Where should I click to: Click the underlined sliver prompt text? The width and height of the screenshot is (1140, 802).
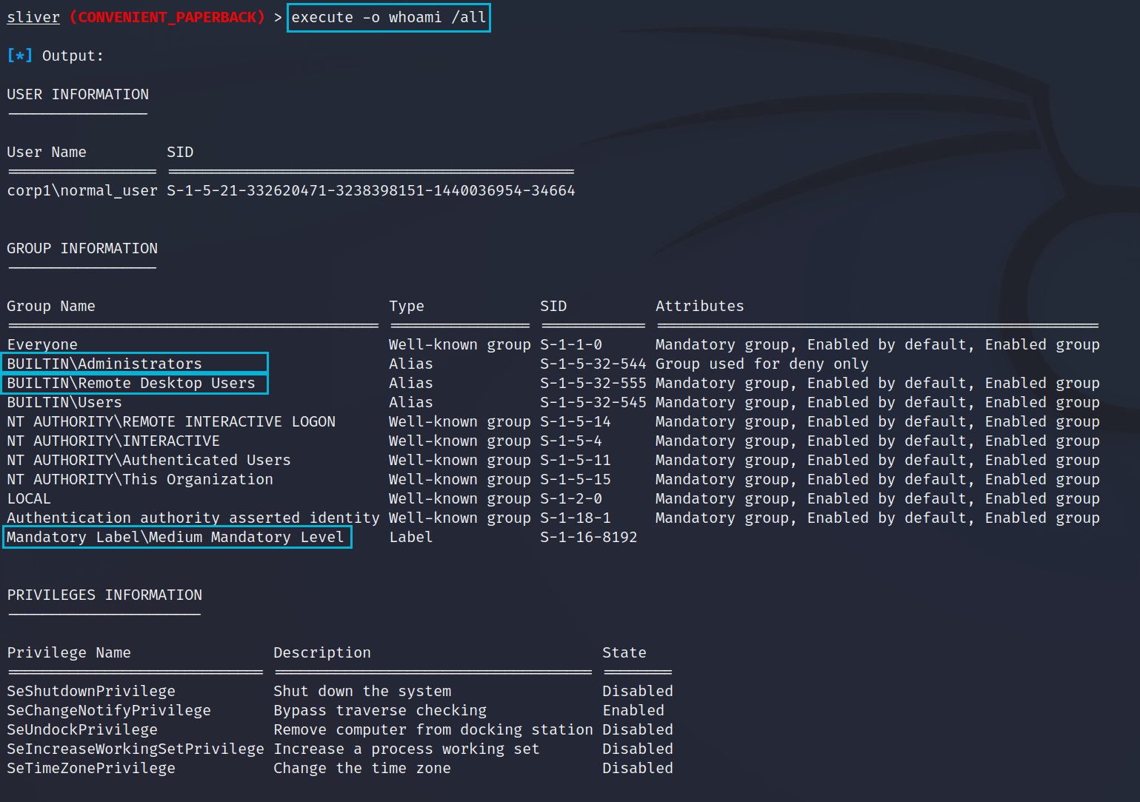33,17
